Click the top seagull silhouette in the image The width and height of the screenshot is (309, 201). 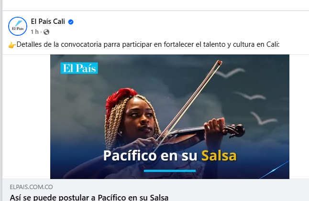tap(231, 73)
